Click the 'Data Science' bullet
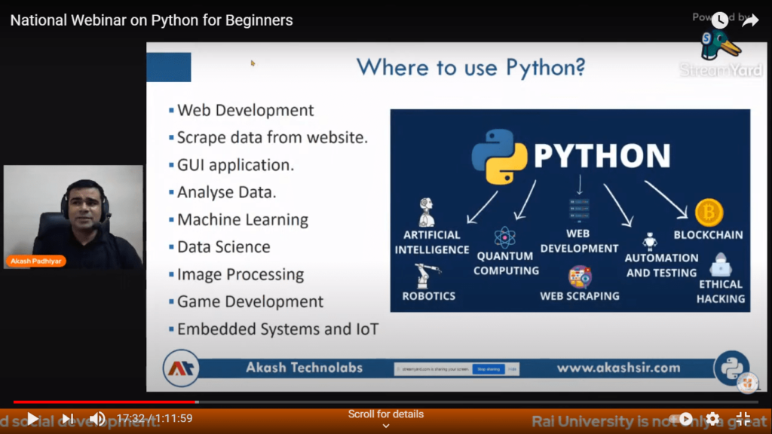 pos(223,247)
